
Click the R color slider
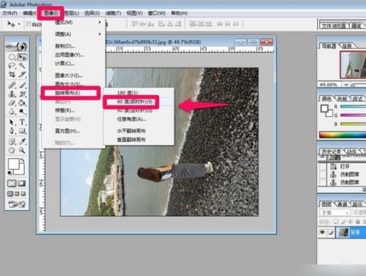point(353,107)
